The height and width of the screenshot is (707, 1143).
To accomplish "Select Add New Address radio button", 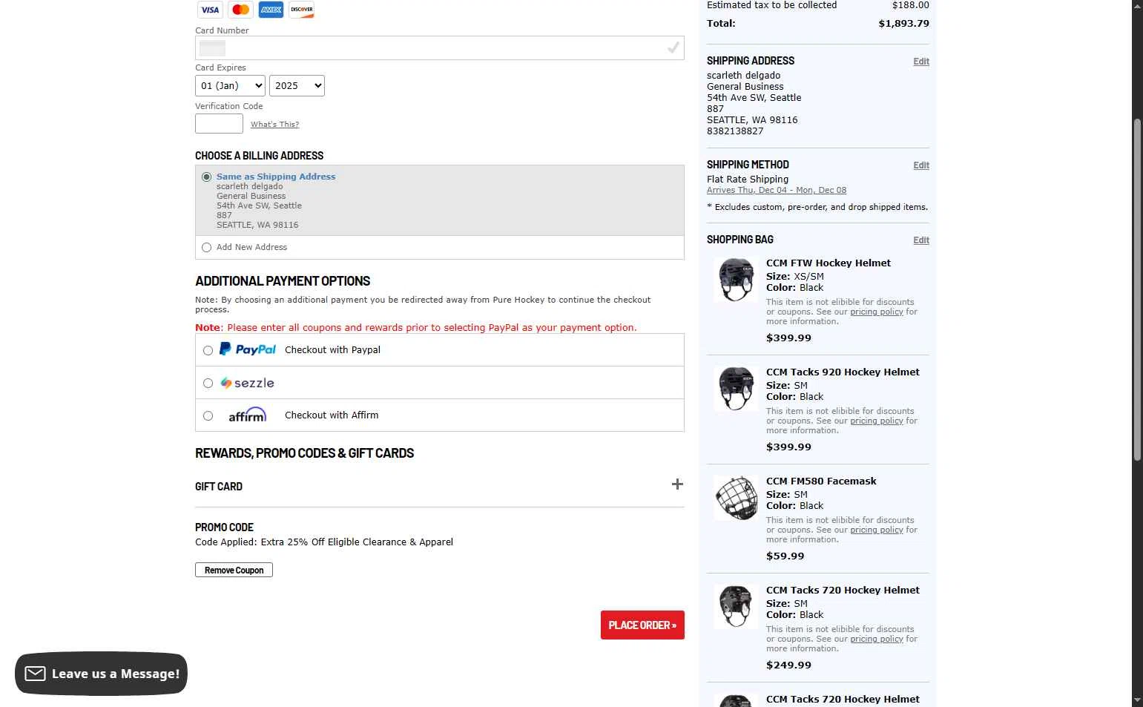I will coord(206,247).
